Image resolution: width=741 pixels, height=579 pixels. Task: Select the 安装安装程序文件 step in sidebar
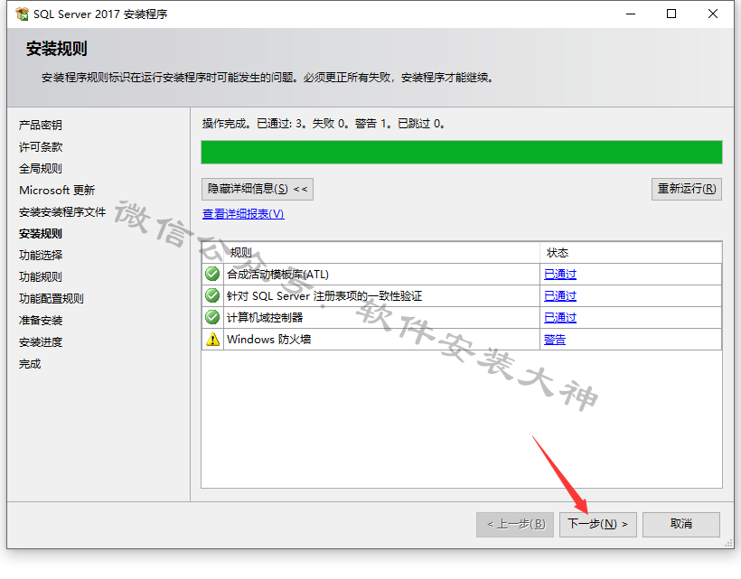(62, 212)
